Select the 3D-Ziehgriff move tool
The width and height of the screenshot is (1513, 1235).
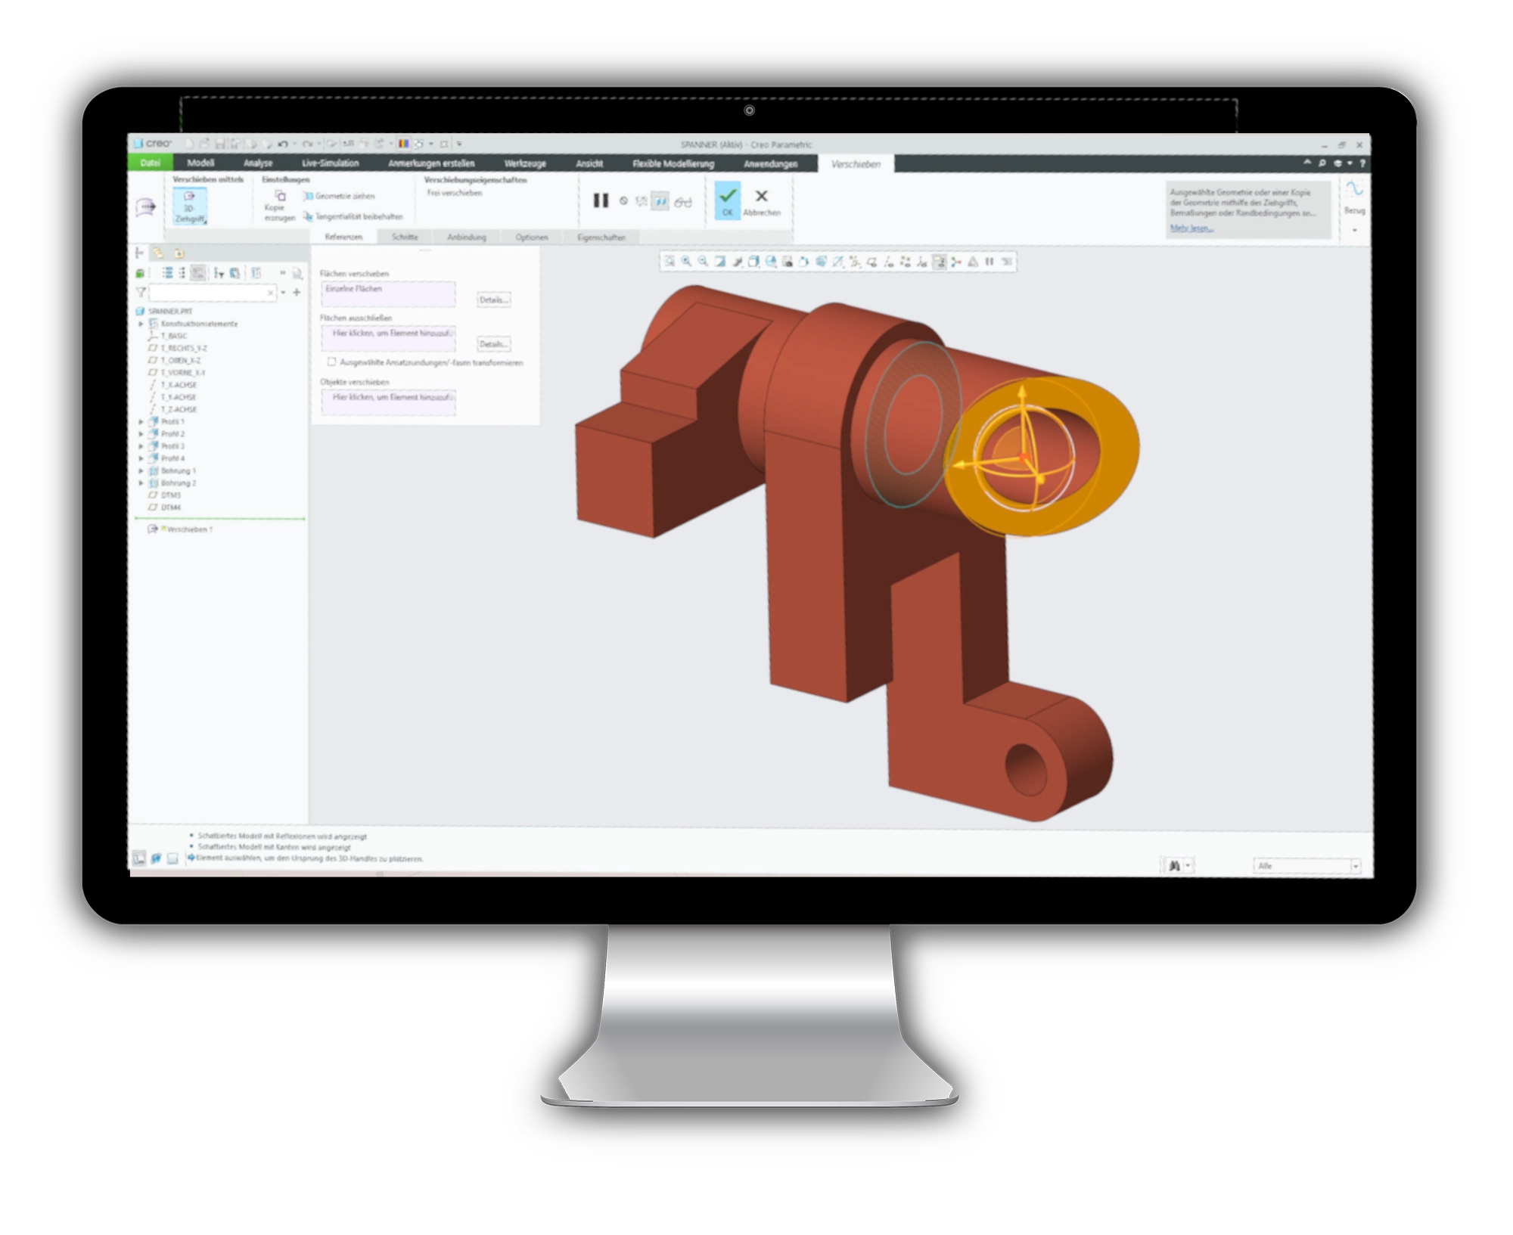(x=189, y=206)
